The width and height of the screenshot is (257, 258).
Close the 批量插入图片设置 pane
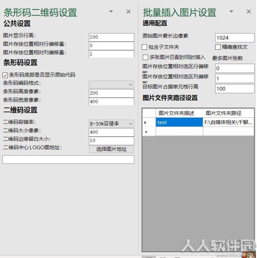[248, 11]
